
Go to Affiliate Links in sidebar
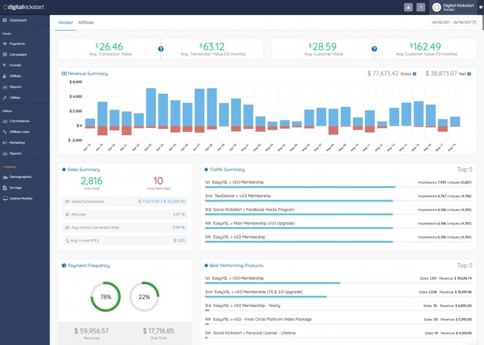19,132
